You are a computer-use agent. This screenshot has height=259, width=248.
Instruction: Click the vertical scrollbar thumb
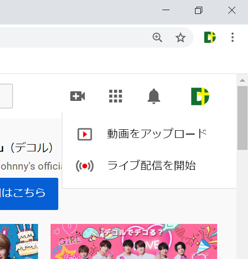[242, 118]
